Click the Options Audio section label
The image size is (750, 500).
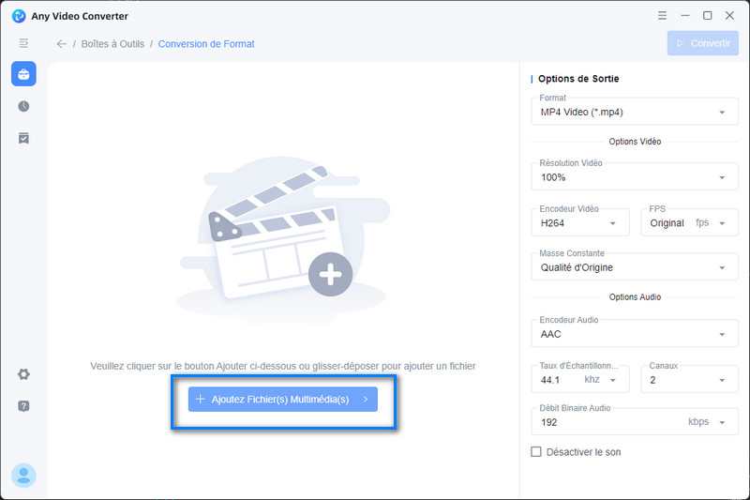(635, 297)
